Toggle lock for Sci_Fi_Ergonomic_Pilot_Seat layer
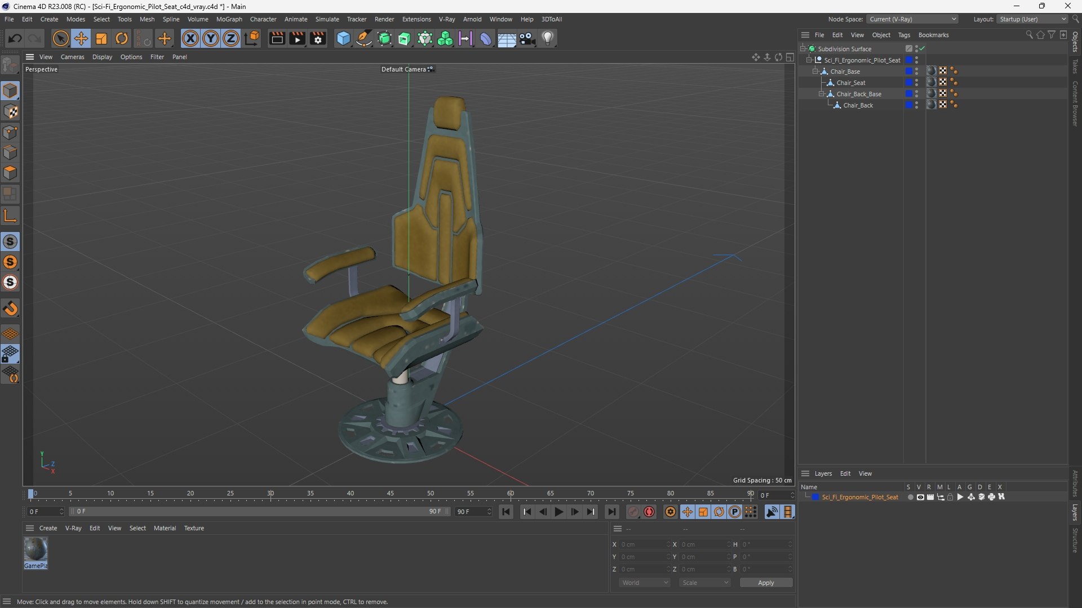 pyautogui.click(x=950, y=497)
